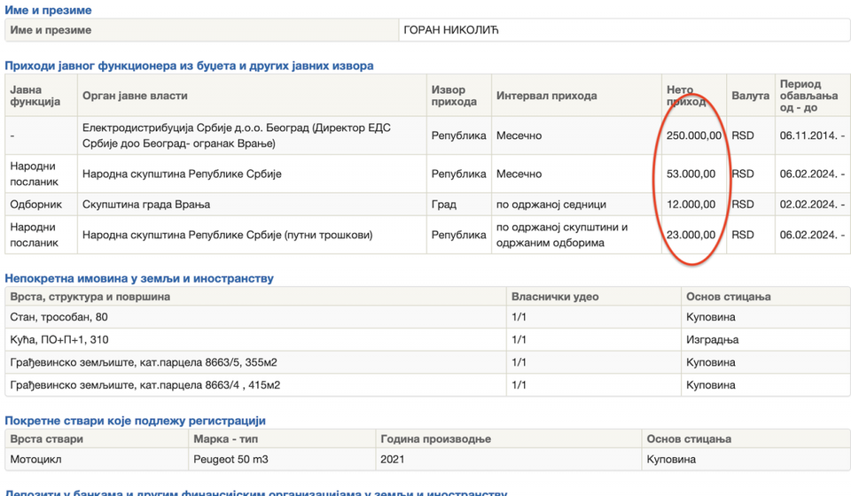
Task: Click 'по одржаној скупштини и одржаним одборима' cell
Action: tap(576, 235)
